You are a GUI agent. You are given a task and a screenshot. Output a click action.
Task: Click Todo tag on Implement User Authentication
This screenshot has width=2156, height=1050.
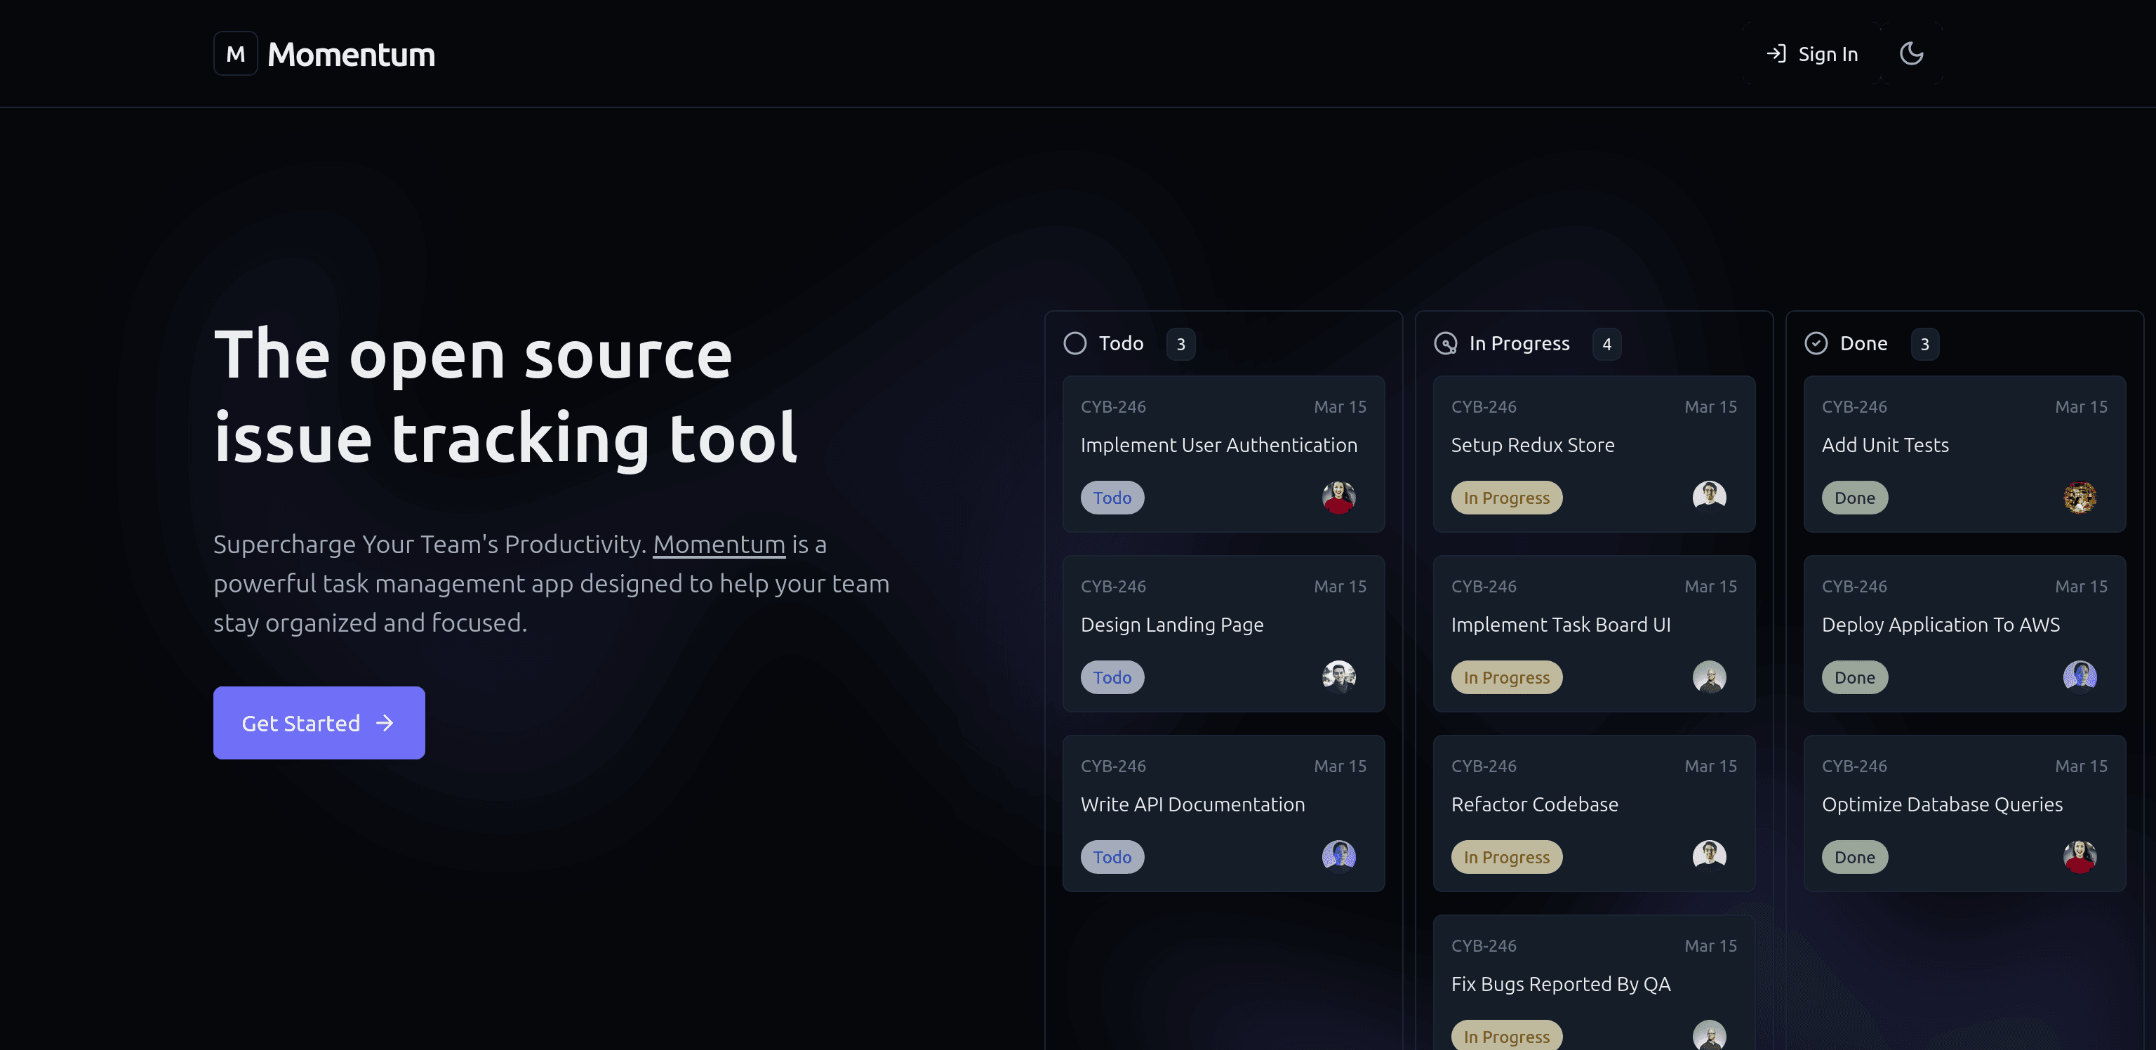(x=1112, y=498)
